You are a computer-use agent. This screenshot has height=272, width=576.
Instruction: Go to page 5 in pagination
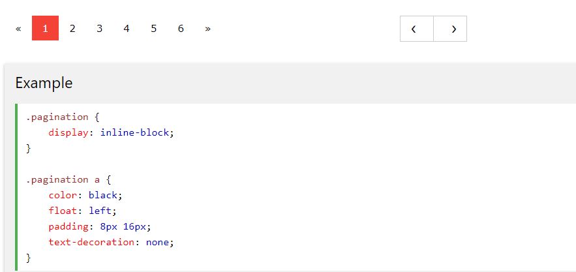(x=154, y=28)
